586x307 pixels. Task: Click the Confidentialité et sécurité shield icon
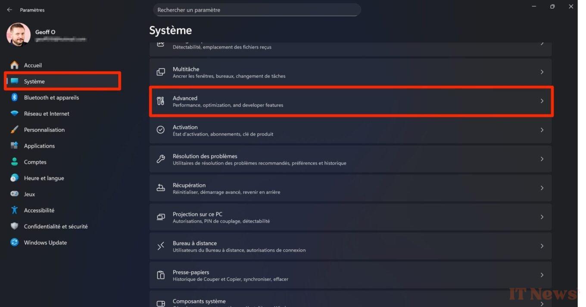(x=15, y=226)
